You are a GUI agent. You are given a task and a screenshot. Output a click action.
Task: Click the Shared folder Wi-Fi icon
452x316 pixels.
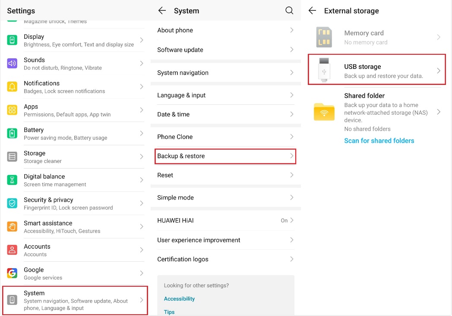324,112
